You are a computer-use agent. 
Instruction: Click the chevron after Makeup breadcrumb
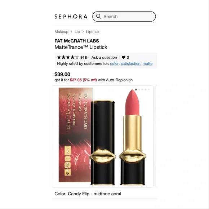(x=71, y=32)
